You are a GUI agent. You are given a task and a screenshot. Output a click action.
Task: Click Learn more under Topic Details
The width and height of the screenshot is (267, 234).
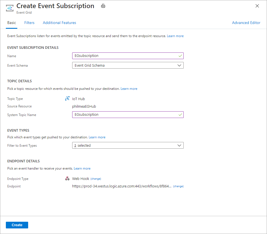[129, 89]
